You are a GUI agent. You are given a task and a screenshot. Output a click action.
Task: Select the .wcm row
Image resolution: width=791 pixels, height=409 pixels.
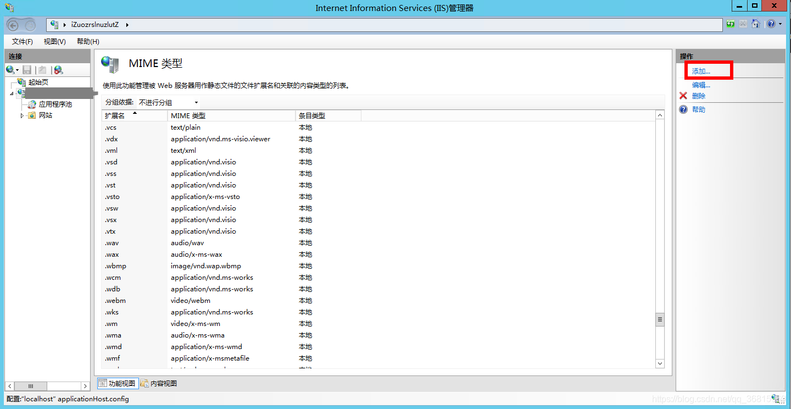(378, 278)
